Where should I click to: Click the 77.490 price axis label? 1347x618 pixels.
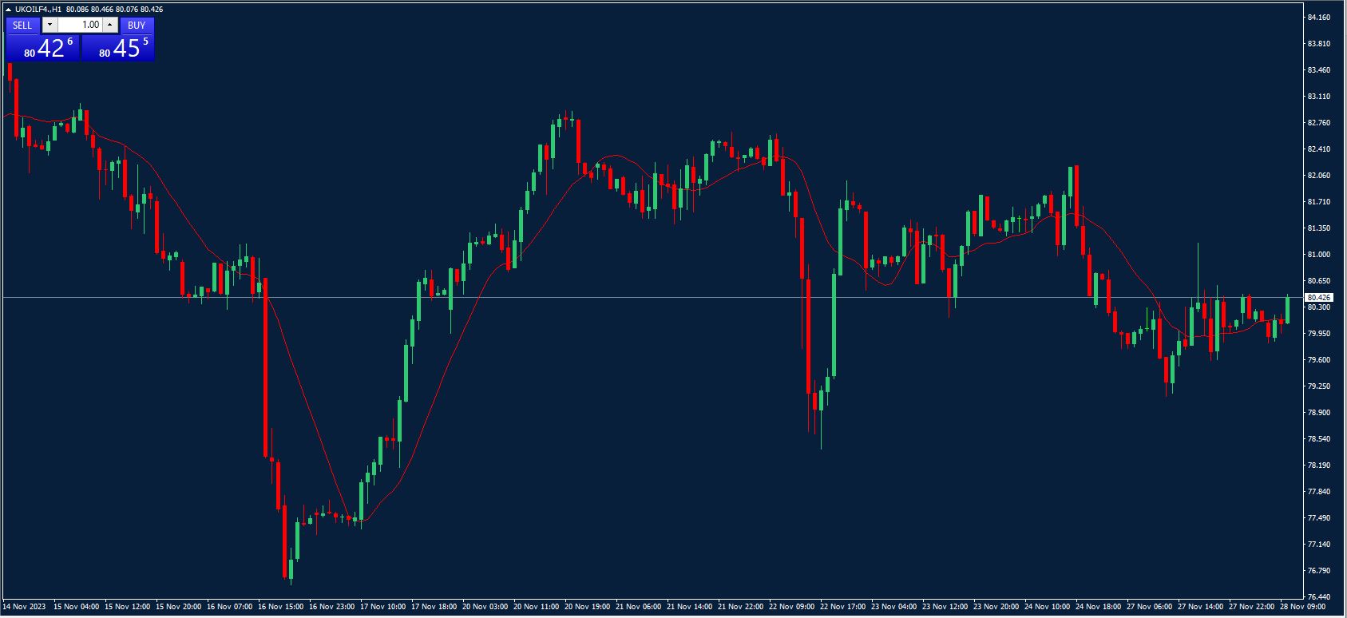1319,518
